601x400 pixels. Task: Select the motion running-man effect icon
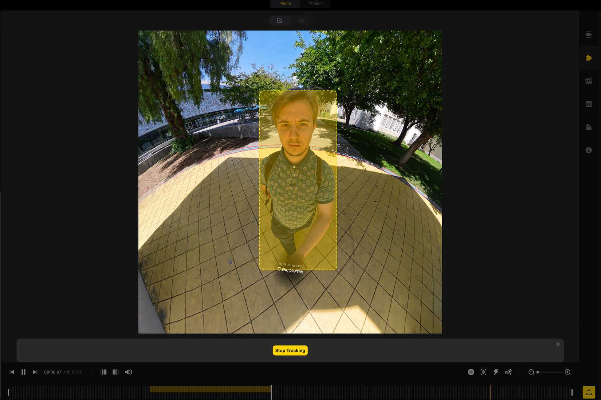508,372
